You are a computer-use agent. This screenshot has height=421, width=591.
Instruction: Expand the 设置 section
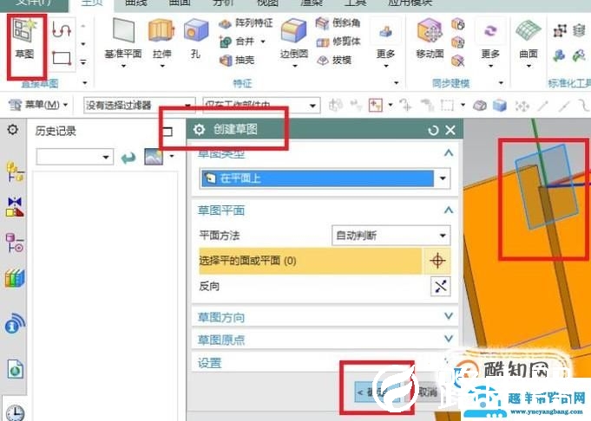click(448, 361)
